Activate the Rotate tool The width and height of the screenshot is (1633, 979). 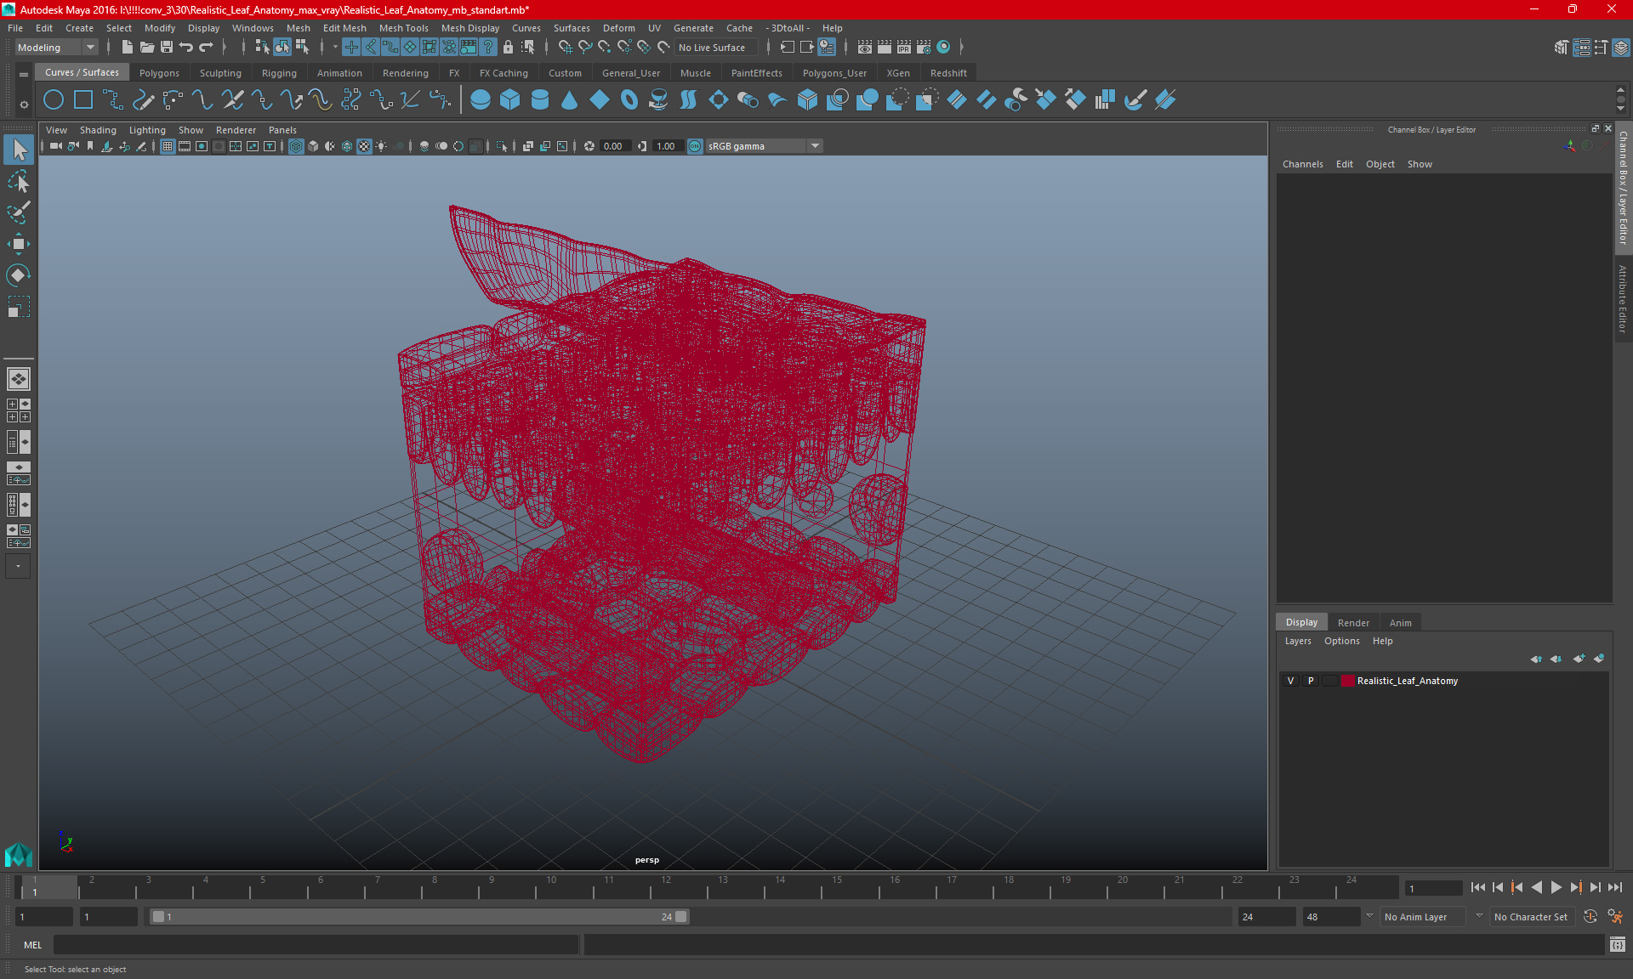coord(19,275)
